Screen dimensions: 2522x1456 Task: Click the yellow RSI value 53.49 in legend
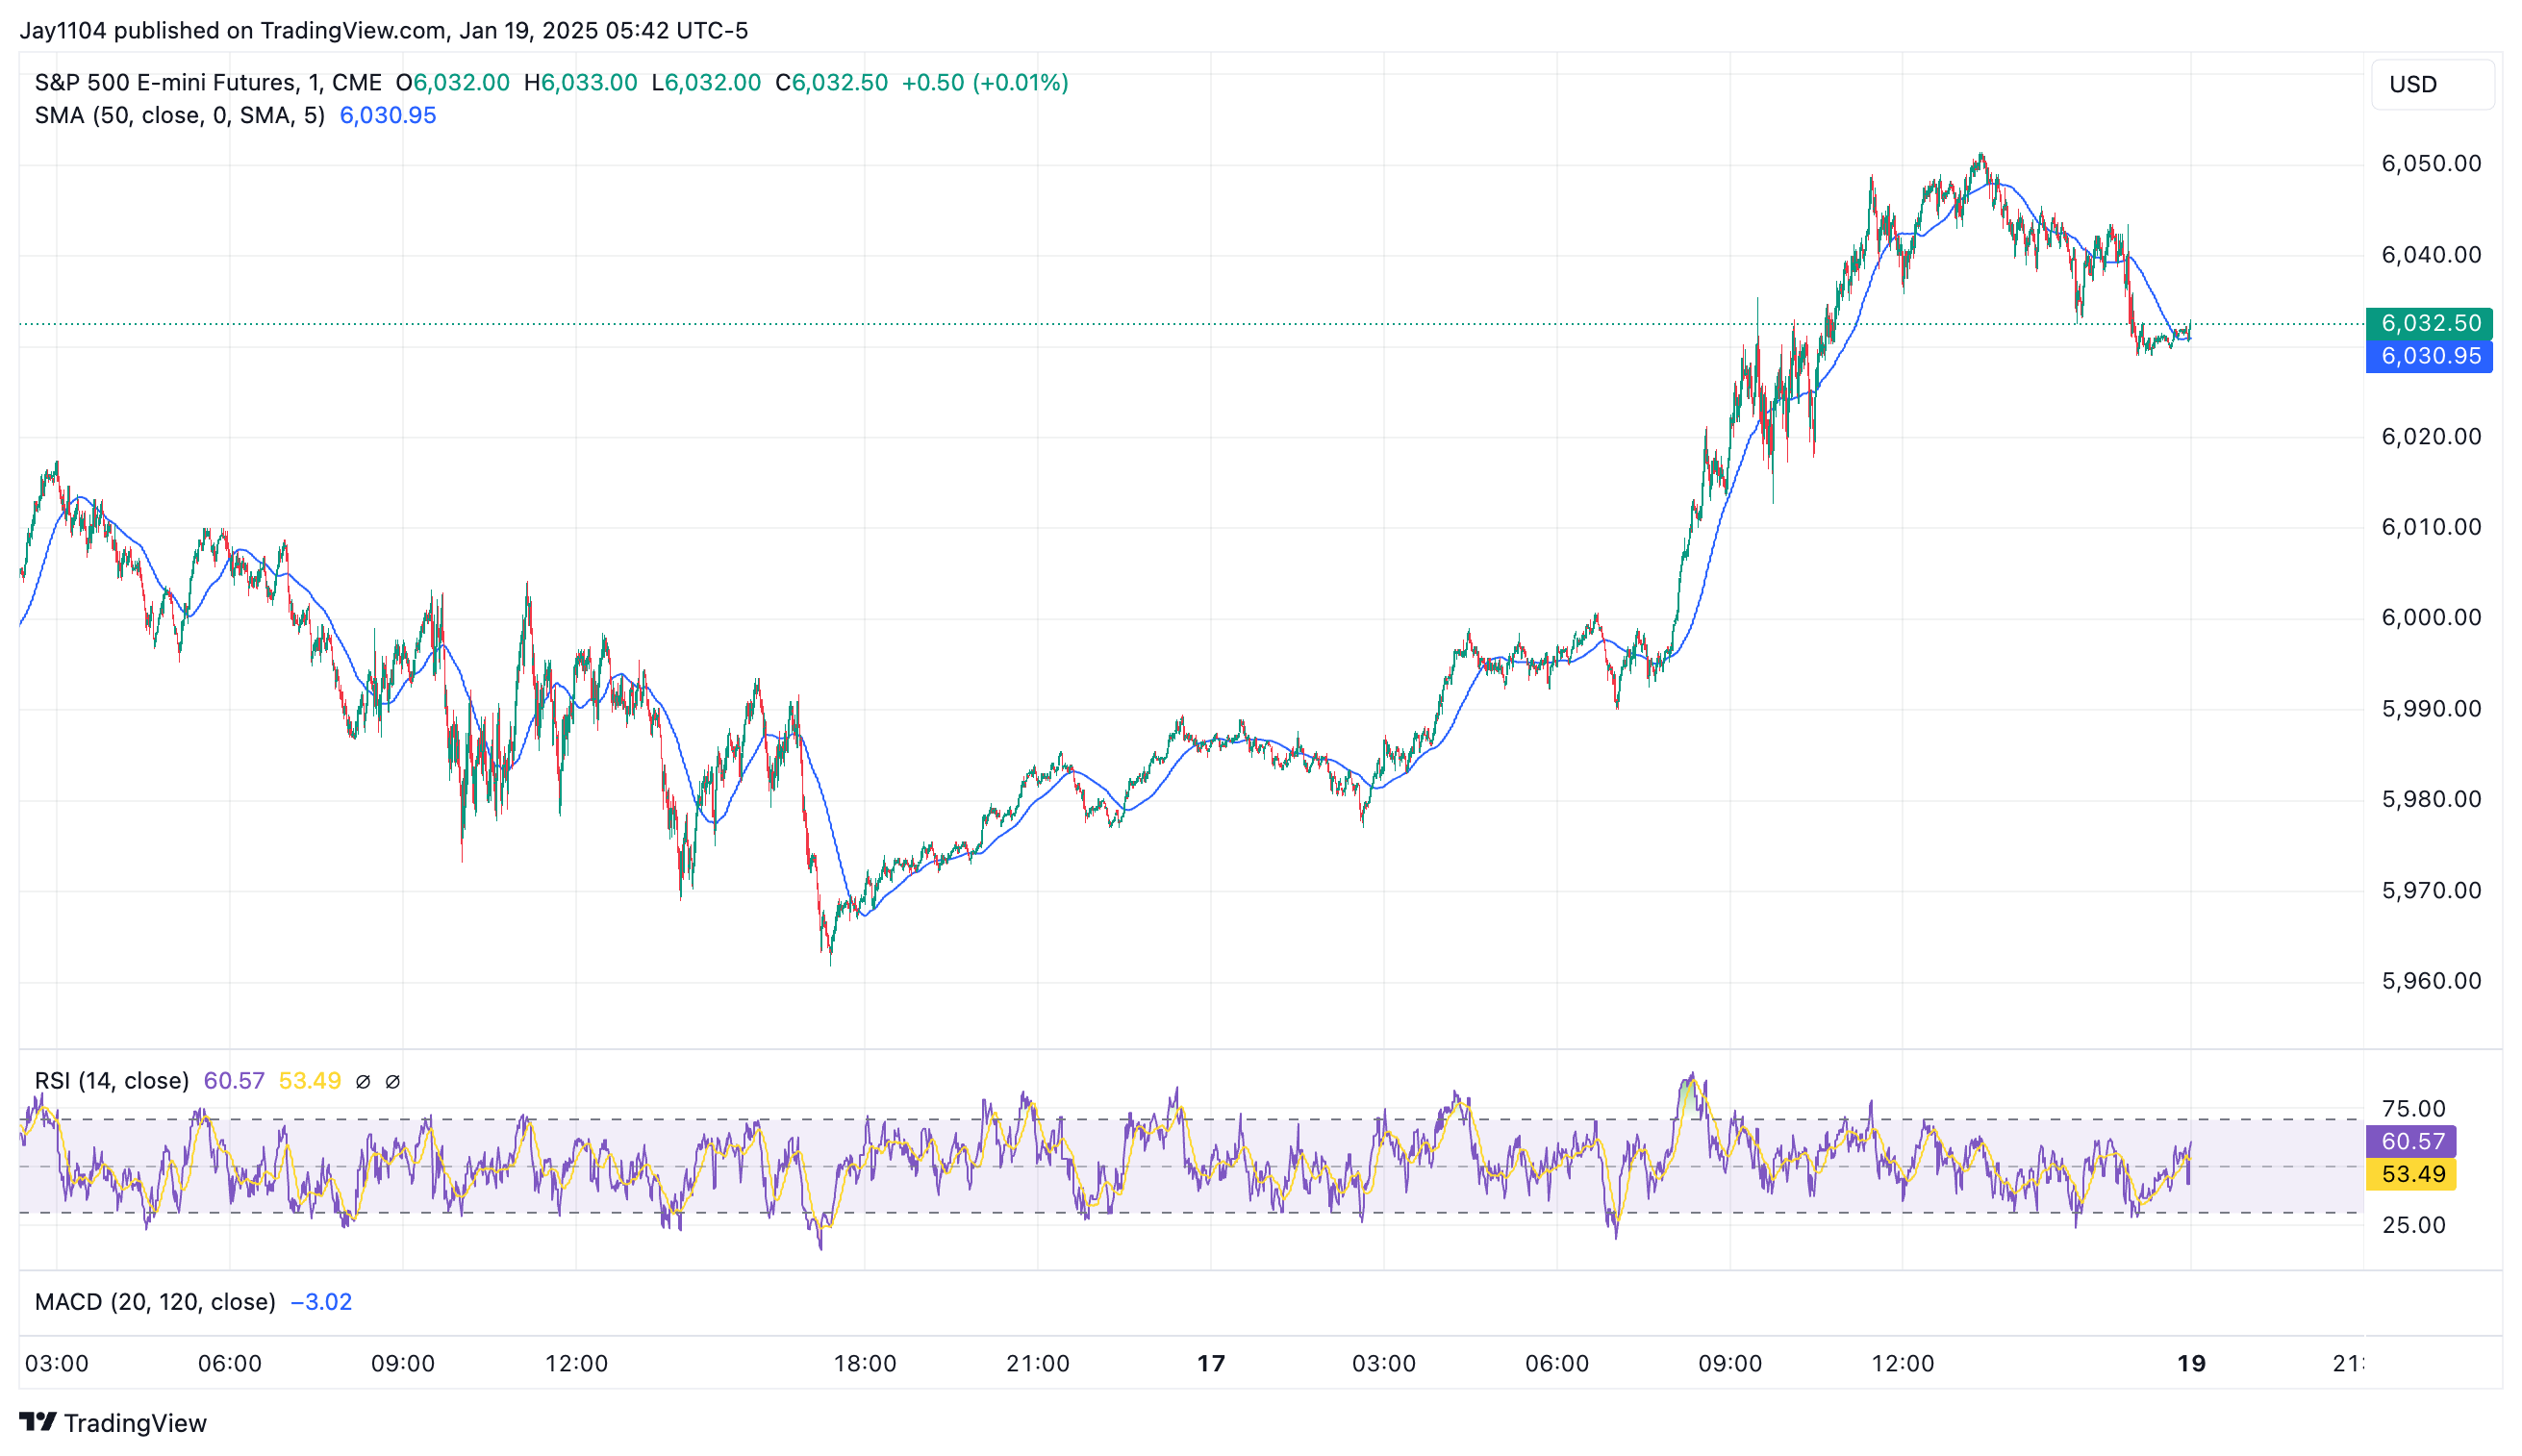(310, 1081)
